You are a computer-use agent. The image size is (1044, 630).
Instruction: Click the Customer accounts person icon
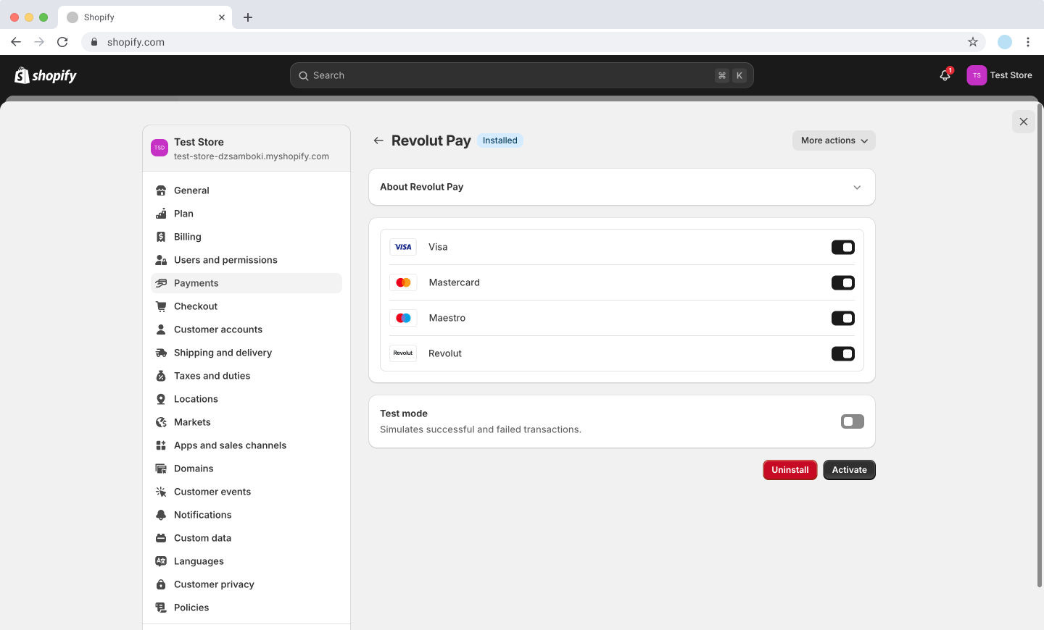click(161, 329)
